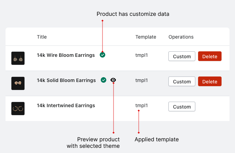The width and height of the screenshot is (235, 153).
Task: Select the 14k Wire Bloom Earrings title
Action: [x=66, y=55]
